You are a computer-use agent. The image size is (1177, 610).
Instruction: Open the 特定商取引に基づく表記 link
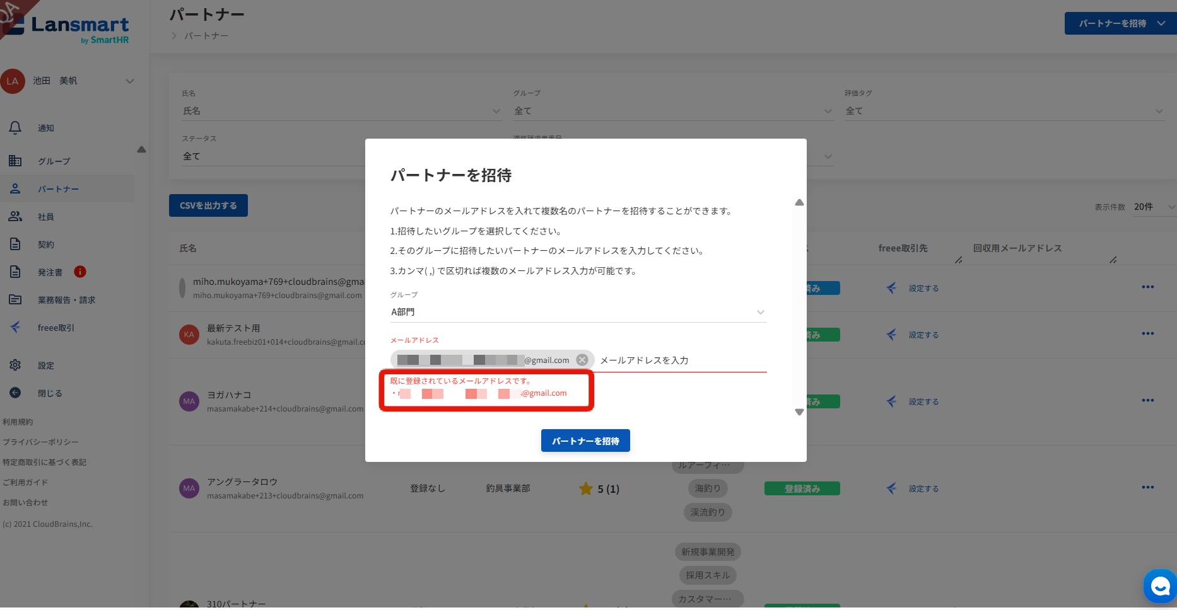pos(45,463)
